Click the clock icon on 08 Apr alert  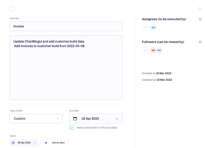click(13, 143)
